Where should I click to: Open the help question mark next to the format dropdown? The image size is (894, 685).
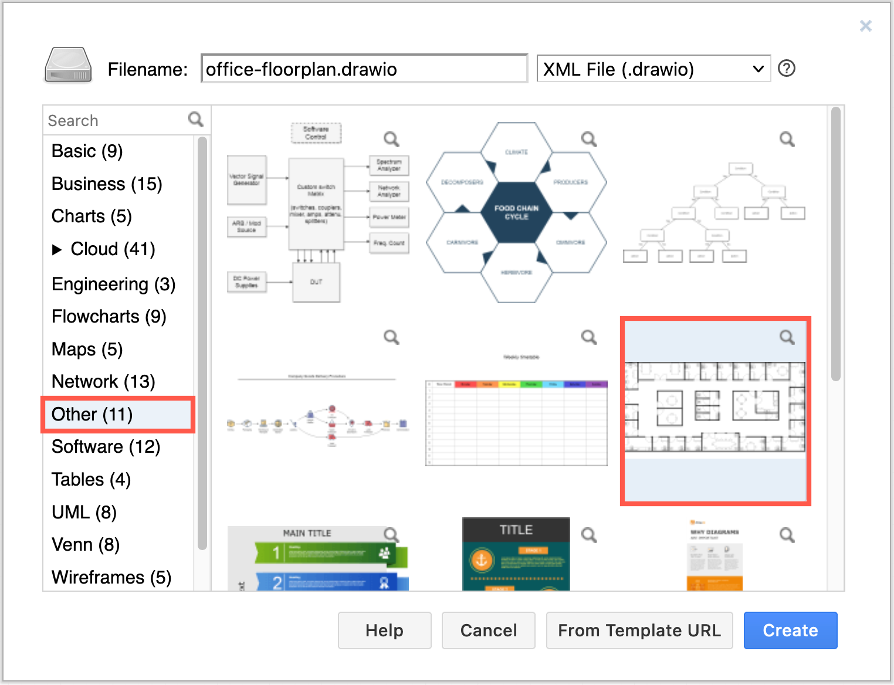point(786,69)
